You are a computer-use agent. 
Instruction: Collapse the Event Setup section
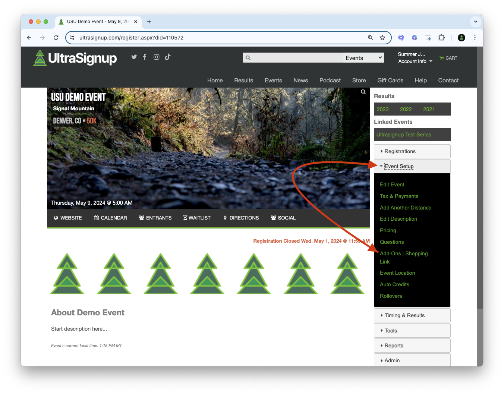(x=412, y=166)
